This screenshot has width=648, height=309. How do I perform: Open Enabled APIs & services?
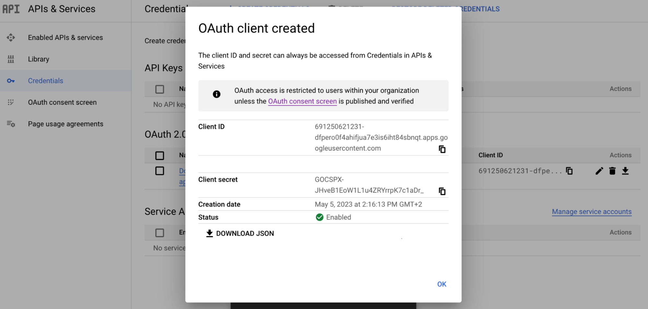(x=65, y=38)
